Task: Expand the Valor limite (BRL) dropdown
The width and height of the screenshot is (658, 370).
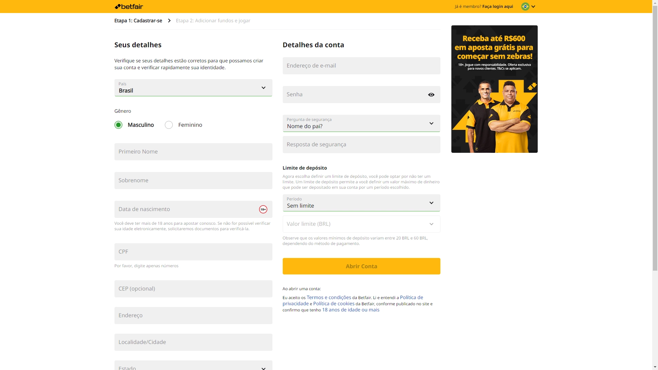Action: (361, 224)
